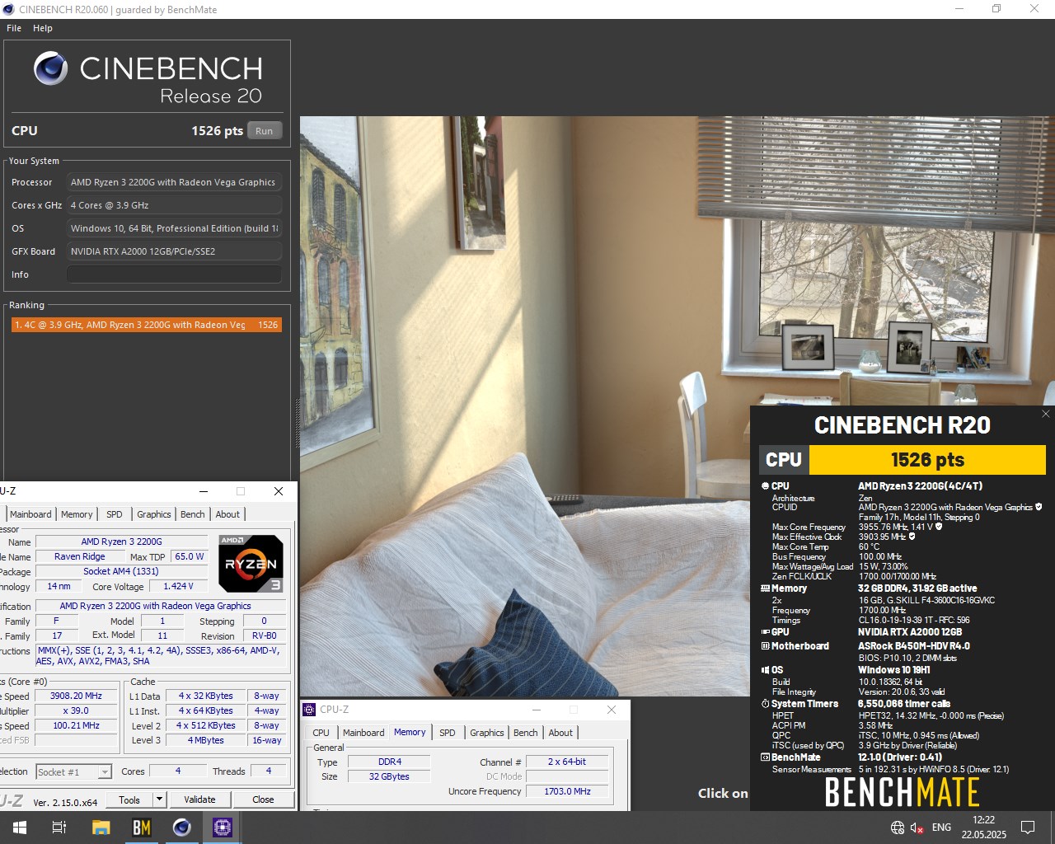1055x844 pixels.
Task: Select Mainboard tab in CPU-Z Memory window
Action: pyautogui.click(x=363, y=733)
